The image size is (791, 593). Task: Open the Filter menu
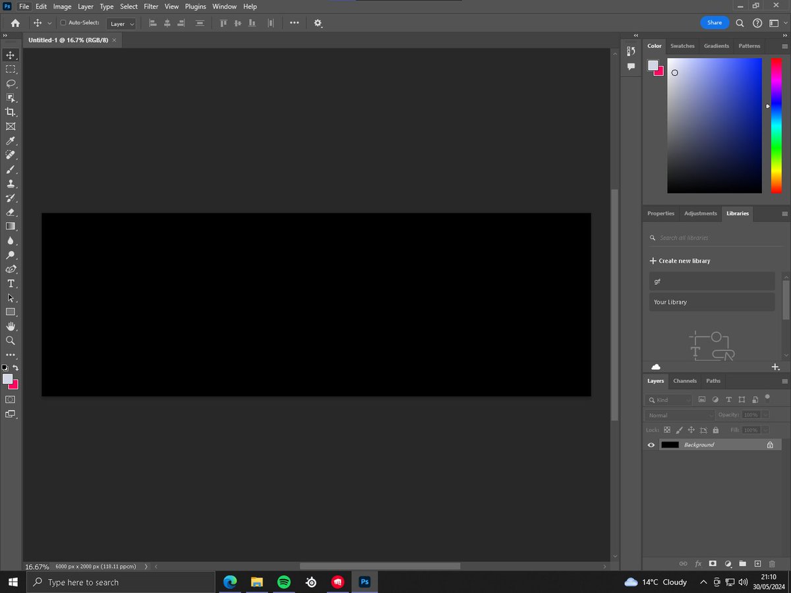tap(151, 7)
